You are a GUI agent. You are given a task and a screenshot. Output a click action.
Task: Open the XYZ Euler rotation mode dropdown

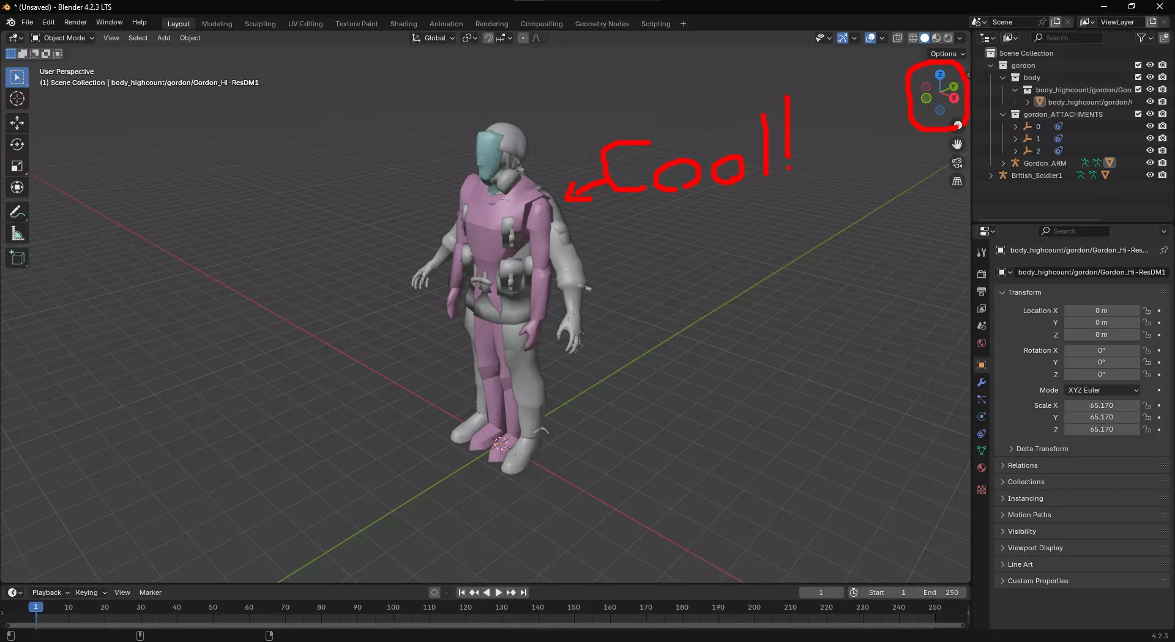point(1102,390)
